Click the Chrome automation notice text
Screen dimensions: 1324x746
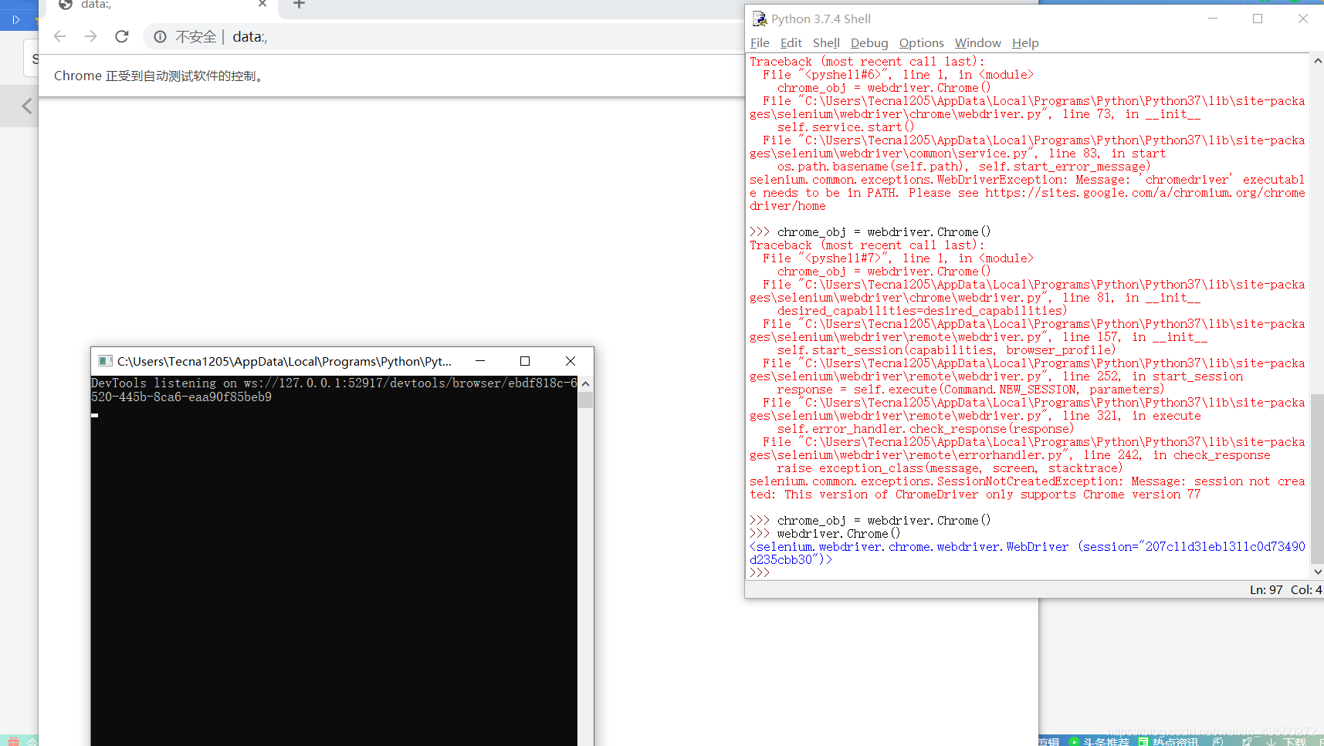pos(160,76)
